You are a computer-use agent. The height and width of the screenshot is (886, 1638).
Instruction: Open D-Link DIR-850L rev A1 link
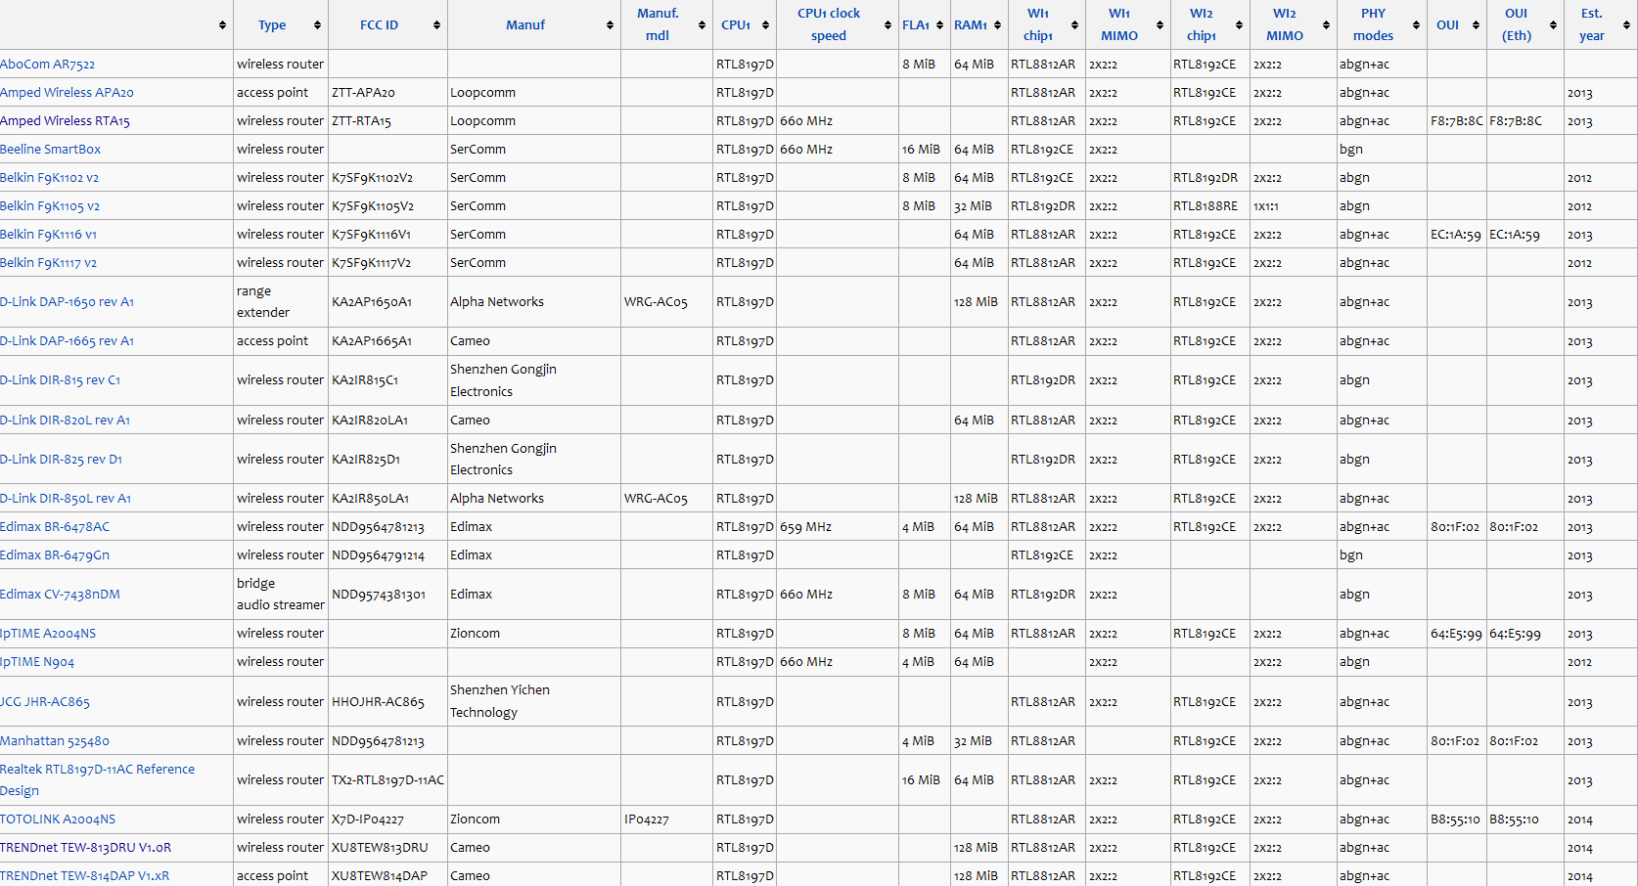66,499
